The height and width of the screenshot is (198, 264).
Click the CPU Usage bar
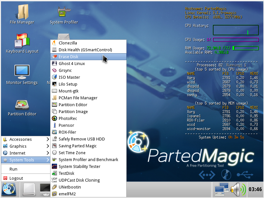tap(236, 40)
